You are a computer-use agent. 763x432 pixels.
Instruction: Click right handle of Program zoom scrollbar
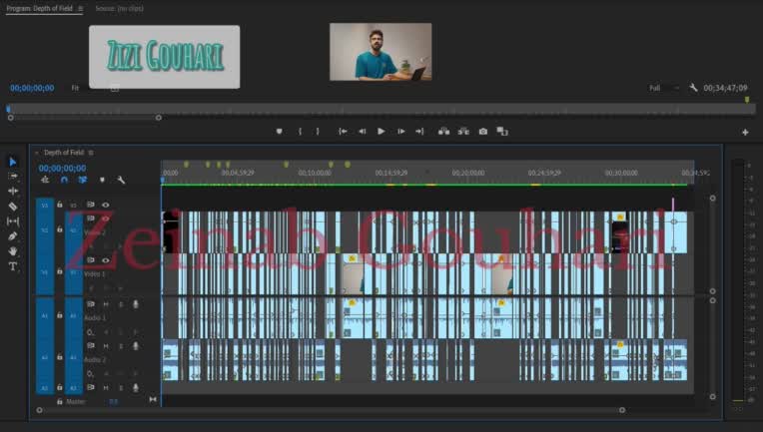click(159, 118)
